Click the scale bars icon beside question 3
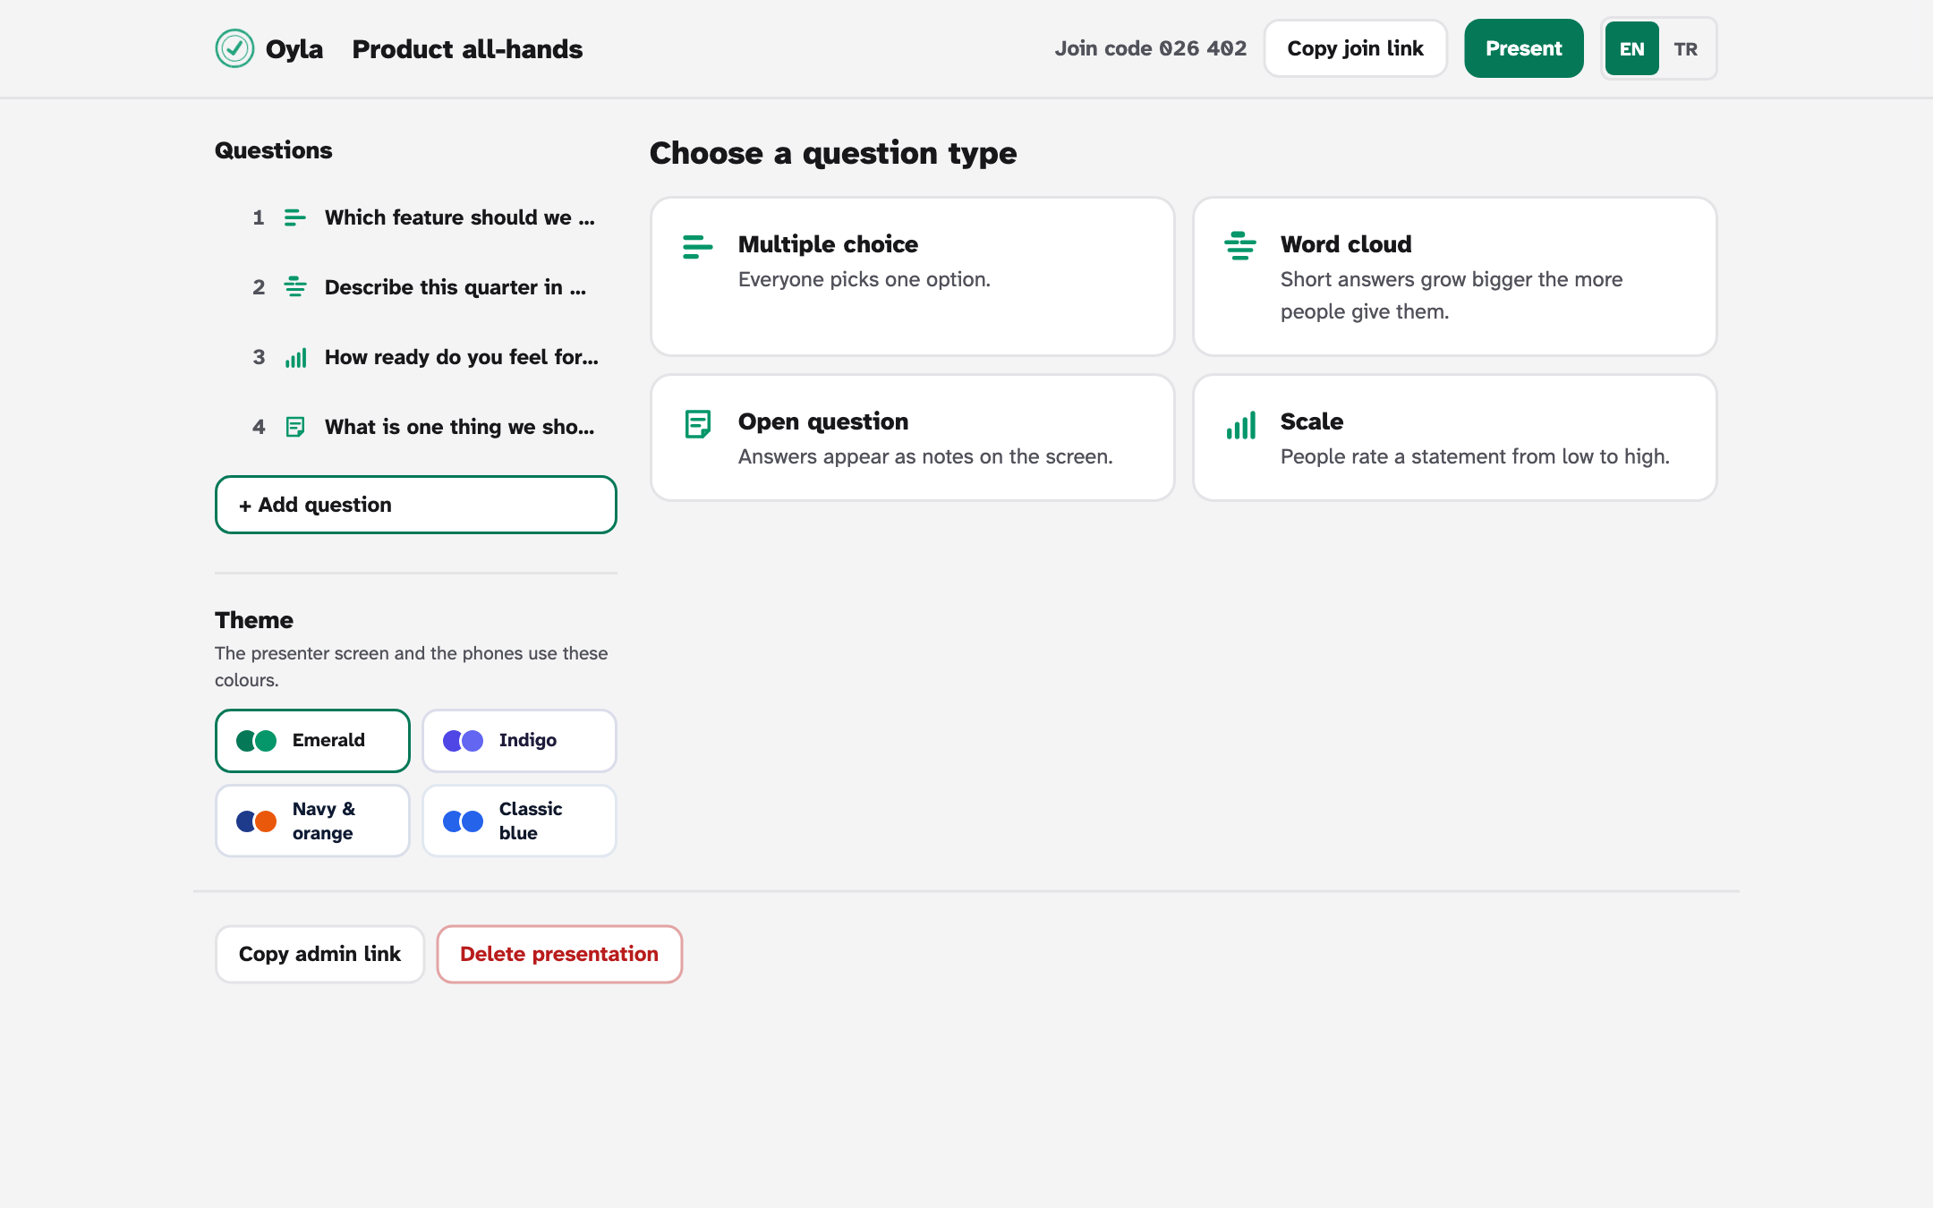 coord(295,357)
